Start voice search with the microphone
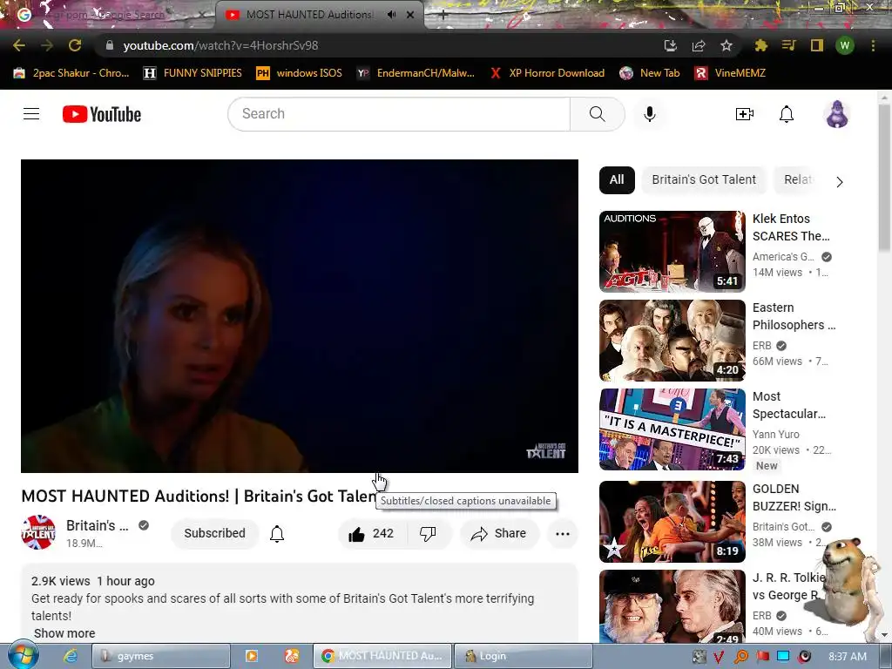Viewport: 892px width, 669px height. (649, 114)
